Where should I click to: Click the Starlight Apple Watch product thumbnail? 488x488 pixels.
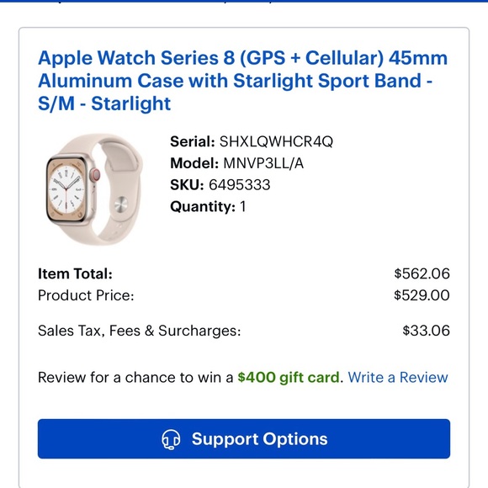94,189
